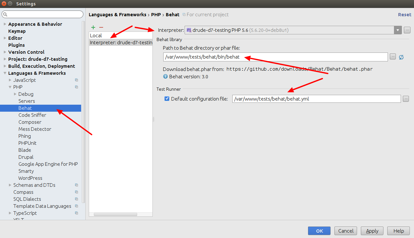Click project-level icon next to PHP
The height and width of the screenshot is (238, 414).
click(x=76, y=87)
